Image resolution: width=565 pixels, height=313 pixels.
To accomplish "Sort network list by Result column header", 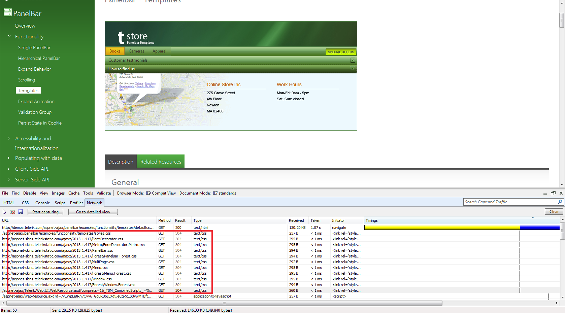I will click(182, 220).
